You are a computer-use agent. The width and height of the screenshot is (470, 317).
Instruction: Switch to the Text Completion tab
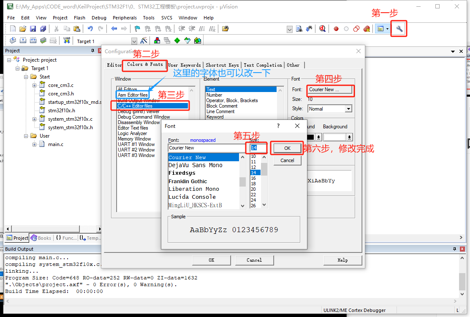point(263,65)
